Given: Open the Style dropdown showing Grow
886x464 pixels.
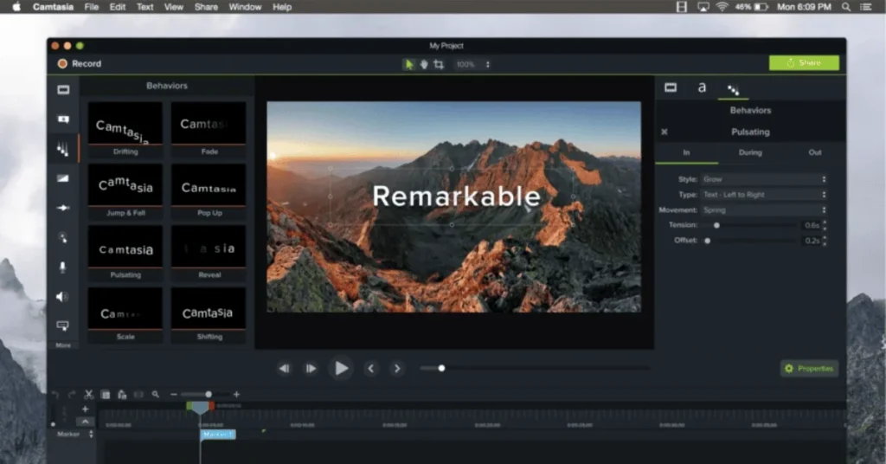Looking at the screenshot, I should [x=765, y=179].
